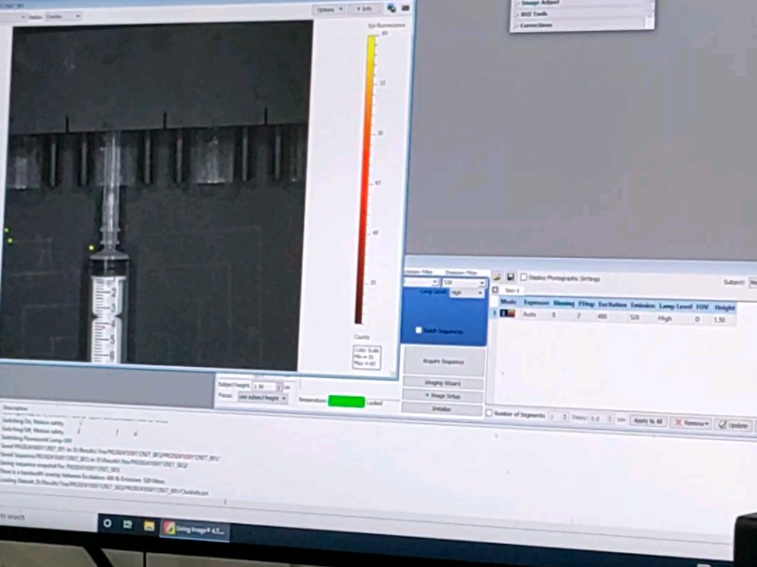Toggle the Batch Sequences checkbox

click(419, 331)
